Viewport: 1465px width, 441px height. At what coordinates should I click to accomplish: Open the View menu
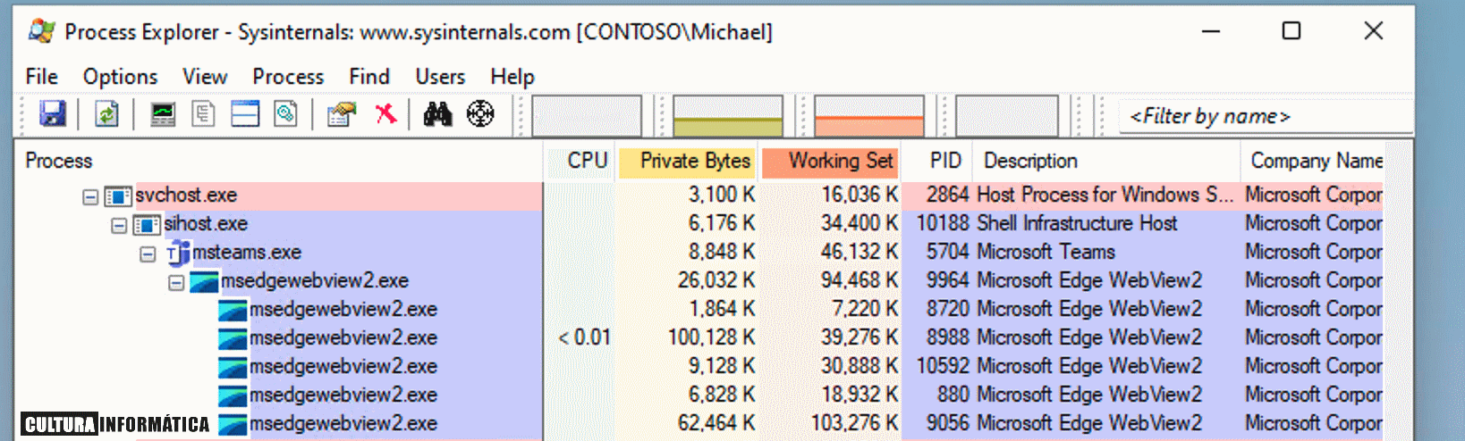point(205,77)
